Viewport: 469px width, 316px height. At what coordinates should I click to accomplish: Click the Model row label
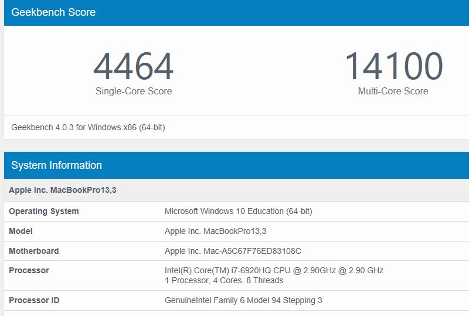tap(21, 231)
